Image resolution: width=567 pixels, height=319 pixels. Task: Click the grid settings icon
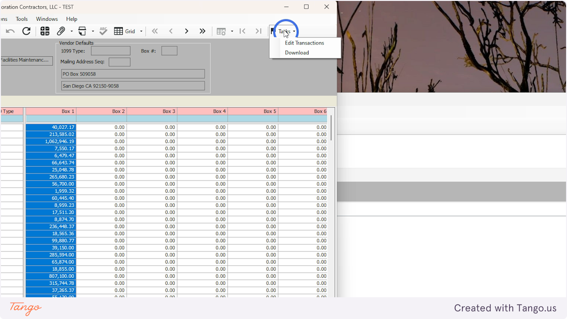(x=221, y=31)
